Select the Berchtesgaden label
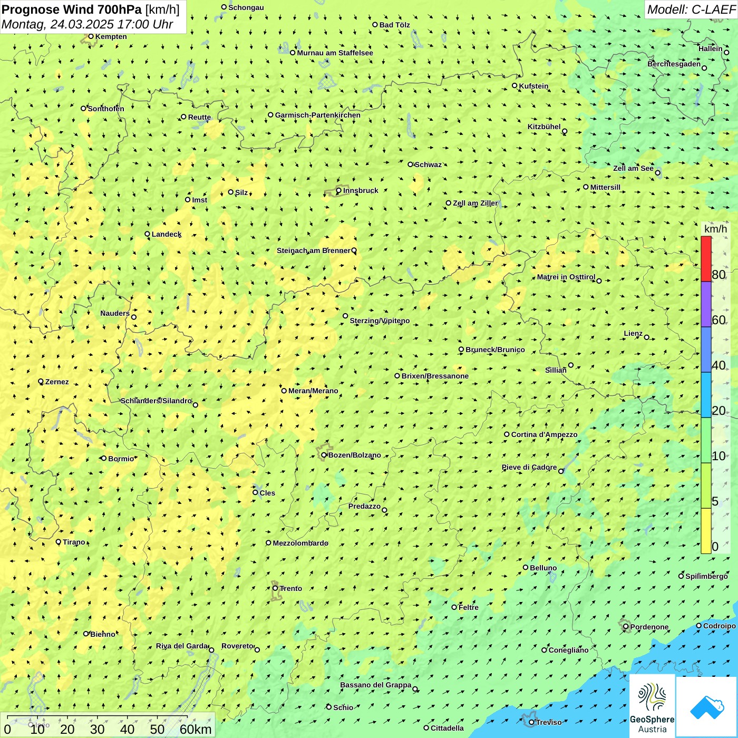 pos(674,64)
